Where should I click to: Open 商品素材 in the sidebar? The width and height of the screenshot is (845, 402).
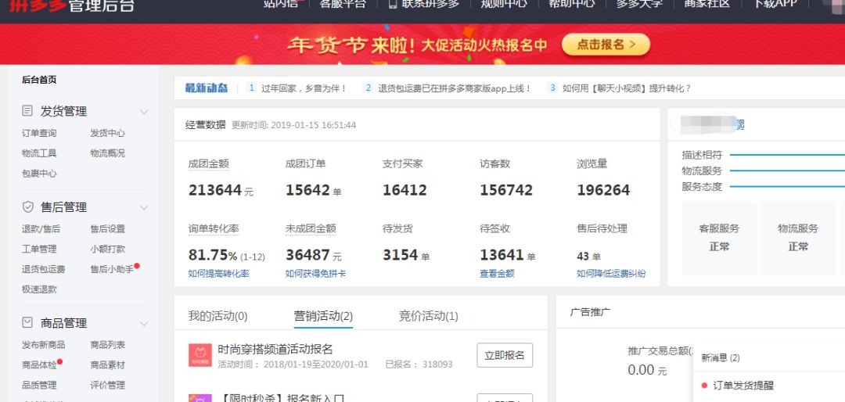coord(107,365)
